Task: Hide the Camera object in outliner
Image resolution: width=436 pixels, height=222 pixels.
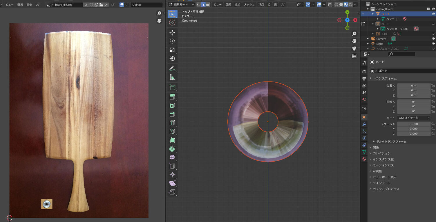Action: (x=433, y=39)
